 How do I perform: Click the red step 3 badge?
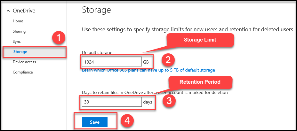(x=168, y=101)
